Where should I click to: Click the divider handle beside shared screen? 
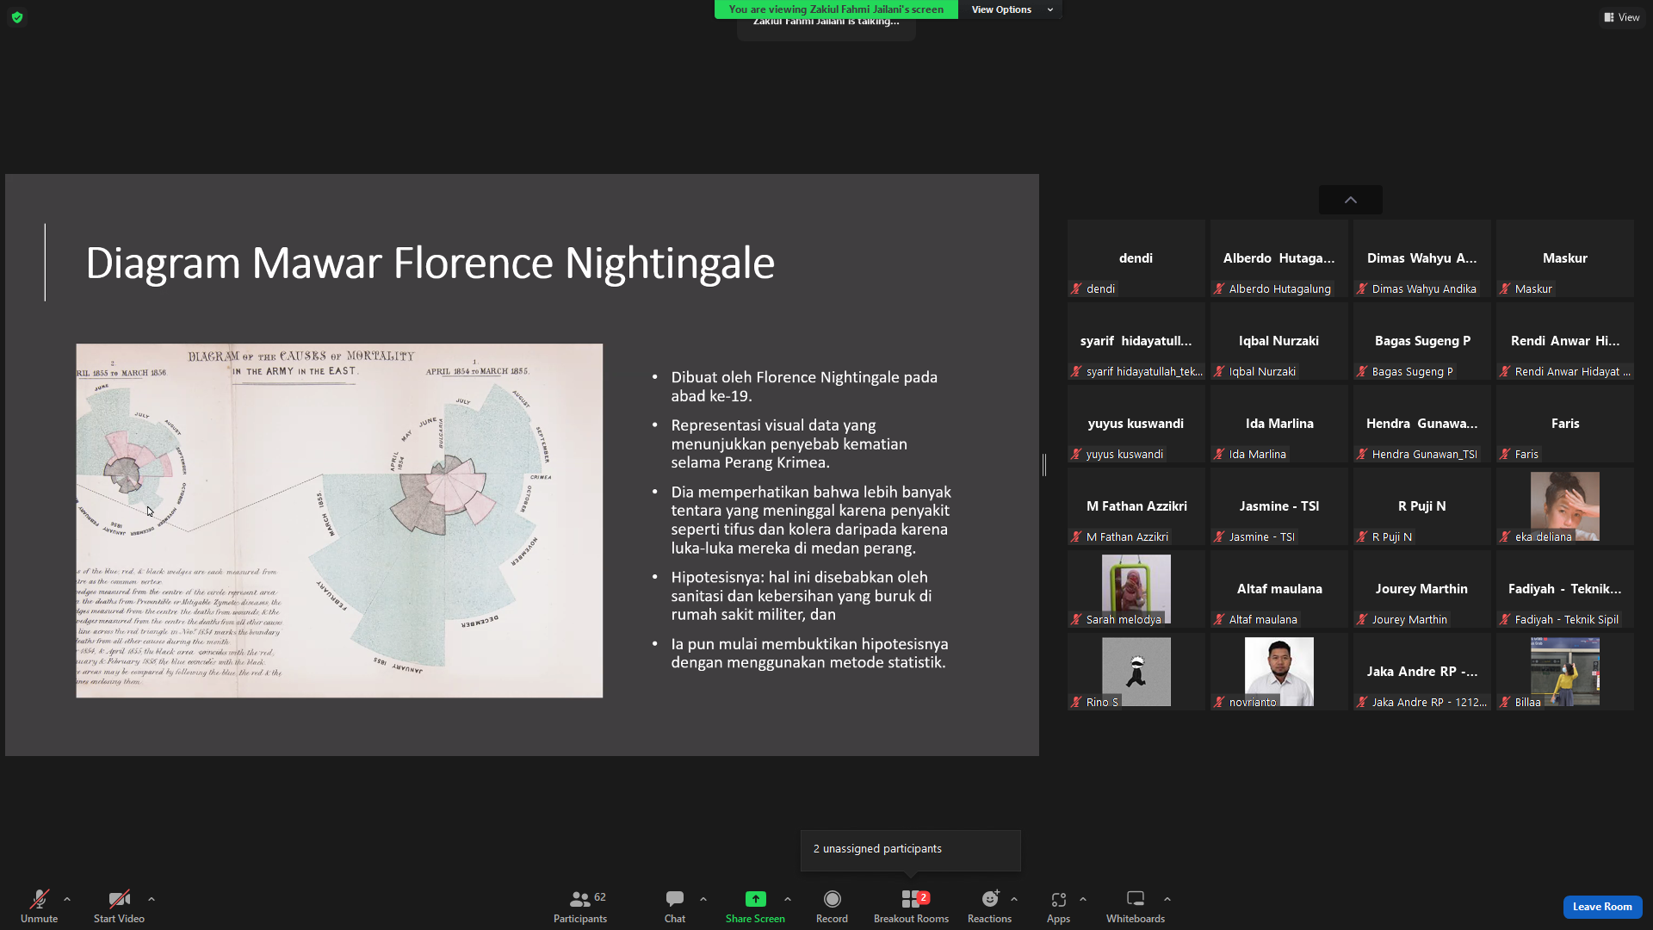tap(1044, 465)
